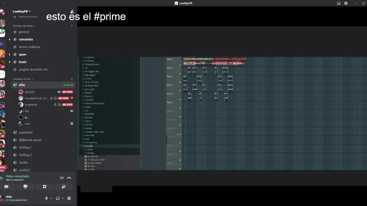Open headphone output options arrow

63,198
